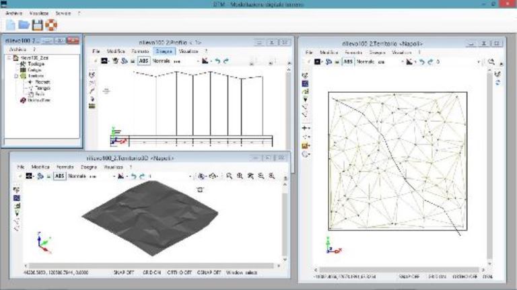Click first magnifier zoom icon in Territorio3D toolbar

point(230,176)
